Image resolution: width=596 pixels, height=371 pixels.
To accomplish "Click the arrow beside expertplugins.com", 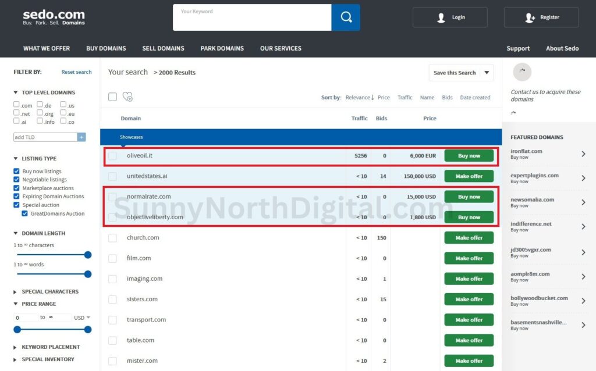I will tap(583, 179).
